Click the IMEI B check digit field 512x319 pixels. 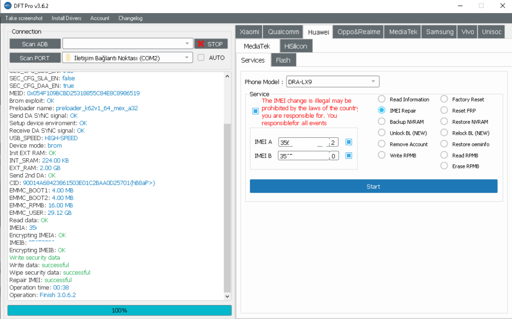(x=333, y=156)
